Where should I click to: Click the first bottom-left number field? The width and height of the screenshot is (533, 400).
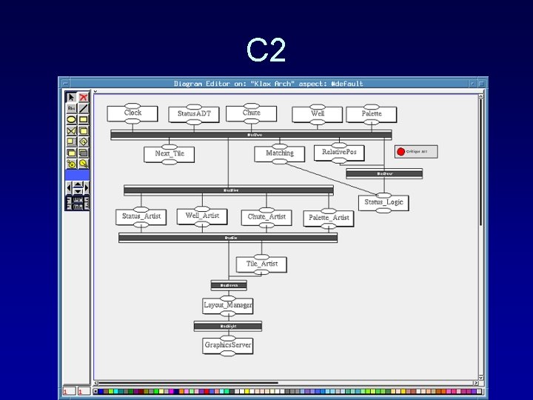[x=69, y=391]
